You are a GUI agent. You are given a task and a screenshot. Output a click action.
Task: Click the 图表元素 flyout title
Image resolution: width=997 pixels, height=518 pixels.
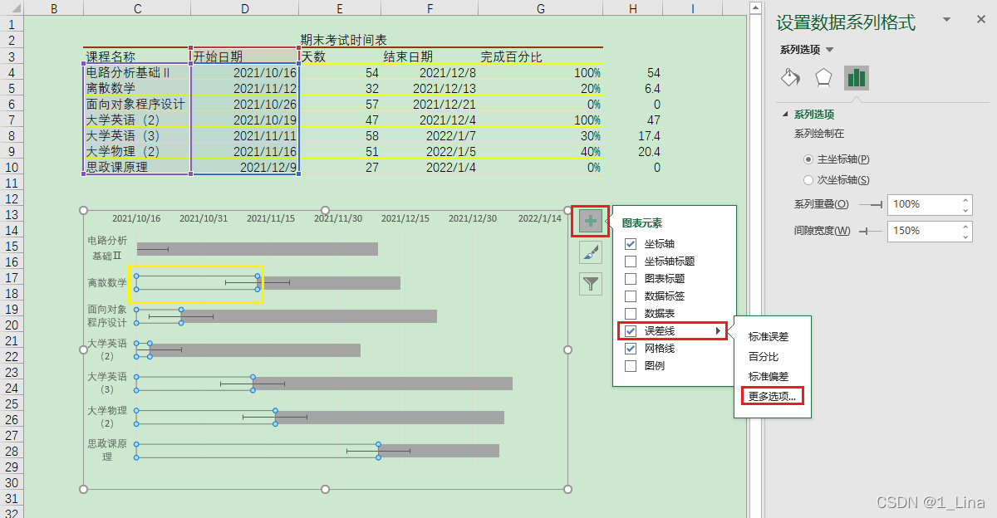tap(641, 223)
